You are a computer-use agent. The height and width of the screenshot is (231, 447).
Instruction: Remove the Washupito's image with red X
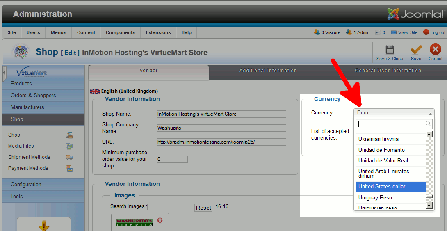(160, 220)
